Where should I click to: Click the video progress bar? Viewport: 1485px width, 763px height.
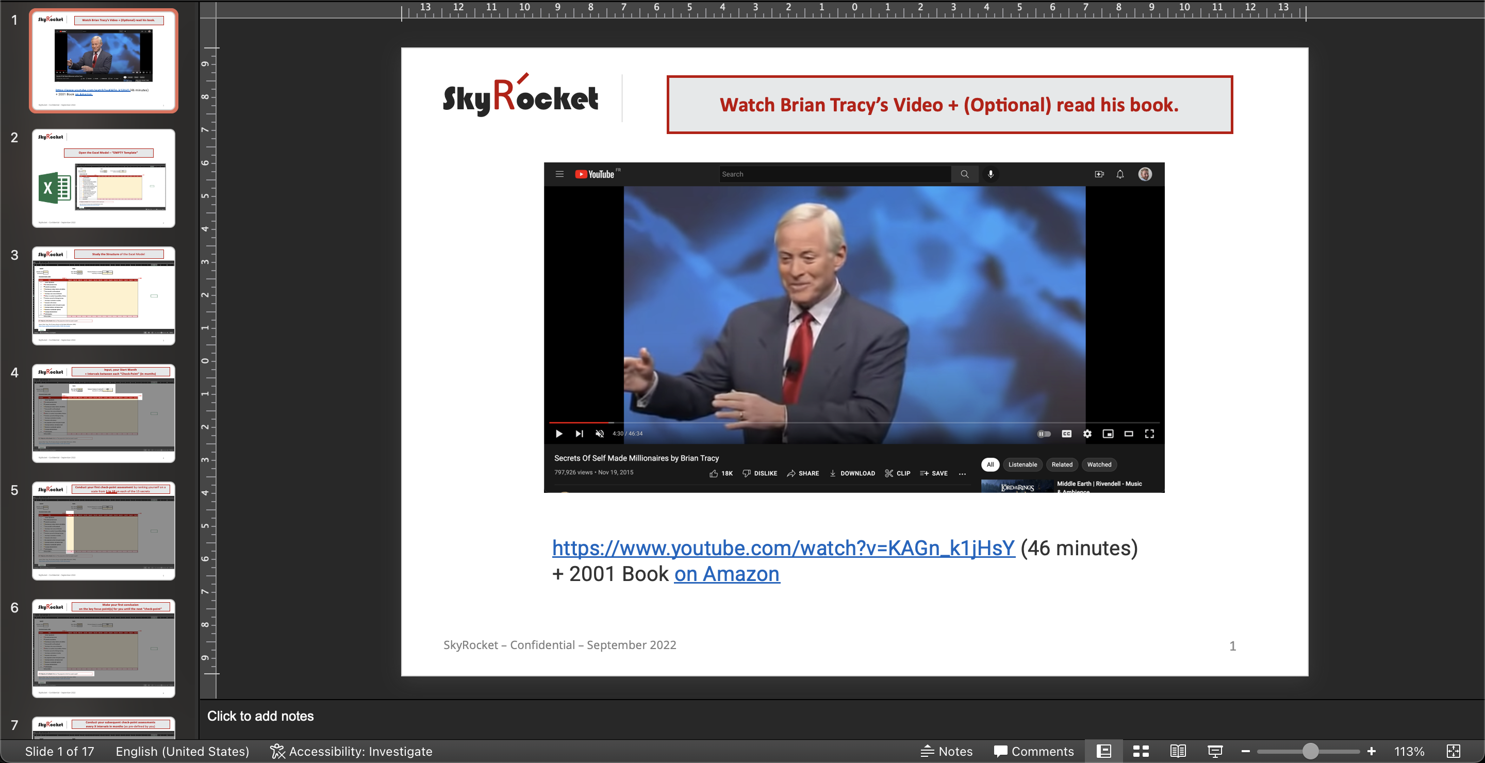854,422
